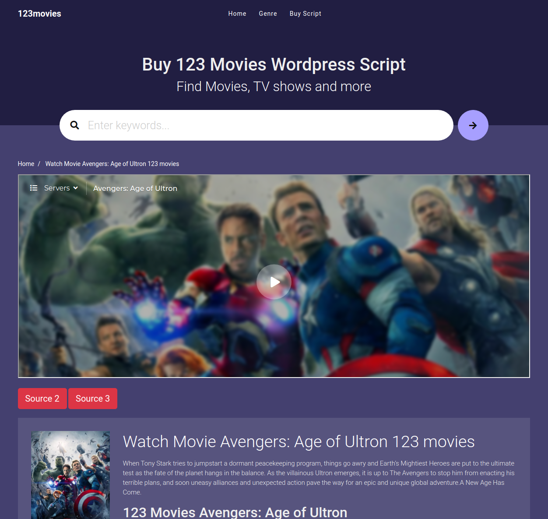Switch to Source 3

(93, 399)
